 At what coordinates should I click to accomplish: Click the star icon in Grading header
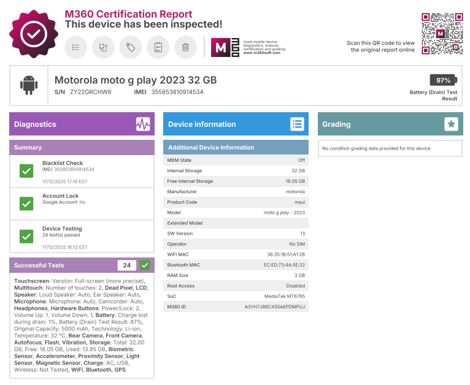451,124
